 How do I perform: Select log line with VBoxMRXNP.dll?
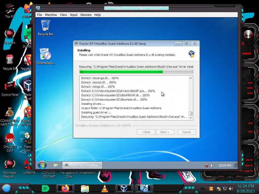(115, 95)
